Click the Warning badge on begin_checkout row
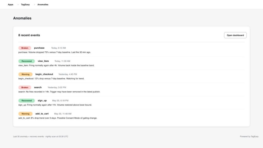263x148 pixels. click(x=25, y=74)
